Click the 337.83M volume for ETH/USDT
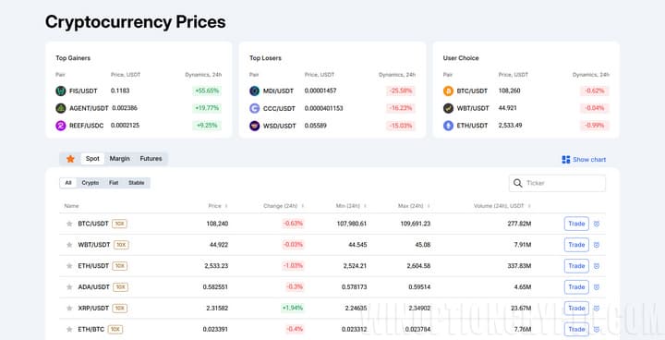This screenshot has height=340, width=665. click(519, 266)
